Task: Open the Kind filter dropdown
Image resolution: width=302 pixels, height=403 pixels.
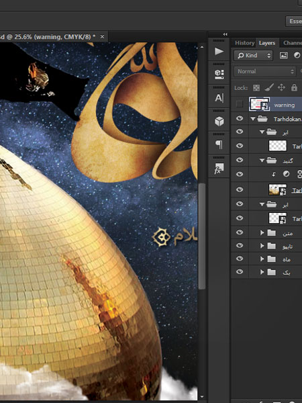Action: coord(253,55)
